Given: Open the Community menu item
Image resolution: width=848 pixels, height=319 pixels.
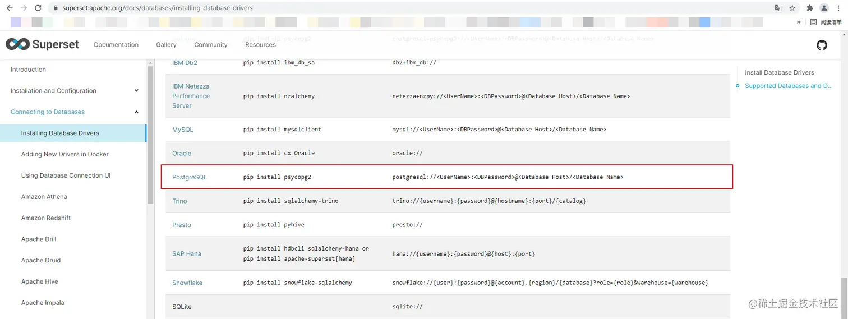Looking at the screenshot, I should click(211, 45).
